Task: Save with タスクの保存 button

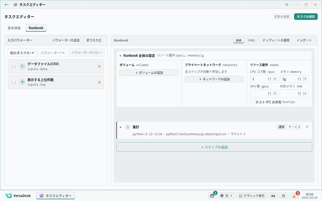Action: 306,17
